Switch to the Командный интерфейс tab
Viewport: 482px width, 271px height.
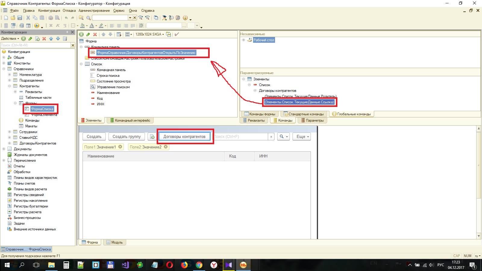pos(130,120)
